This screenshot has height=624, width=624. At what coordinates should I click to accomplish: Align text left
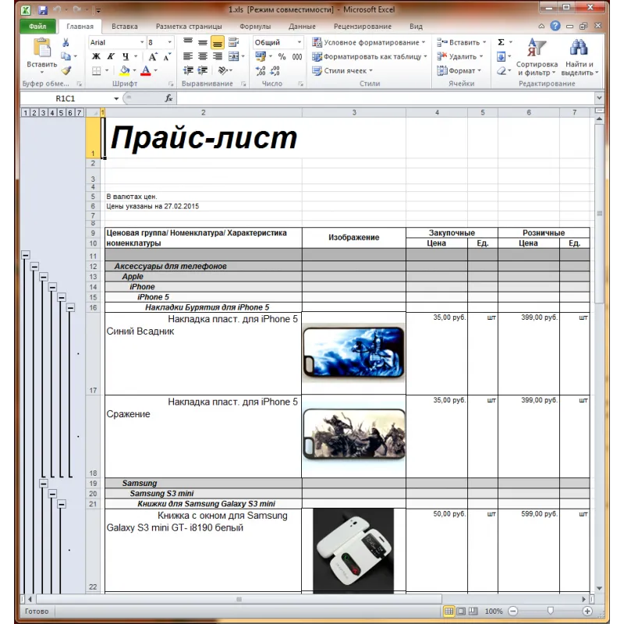tap(188, 56)
